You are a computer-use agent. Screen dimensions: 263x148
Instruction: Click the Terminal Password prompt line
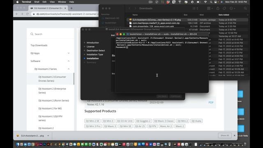pos(122,47)
